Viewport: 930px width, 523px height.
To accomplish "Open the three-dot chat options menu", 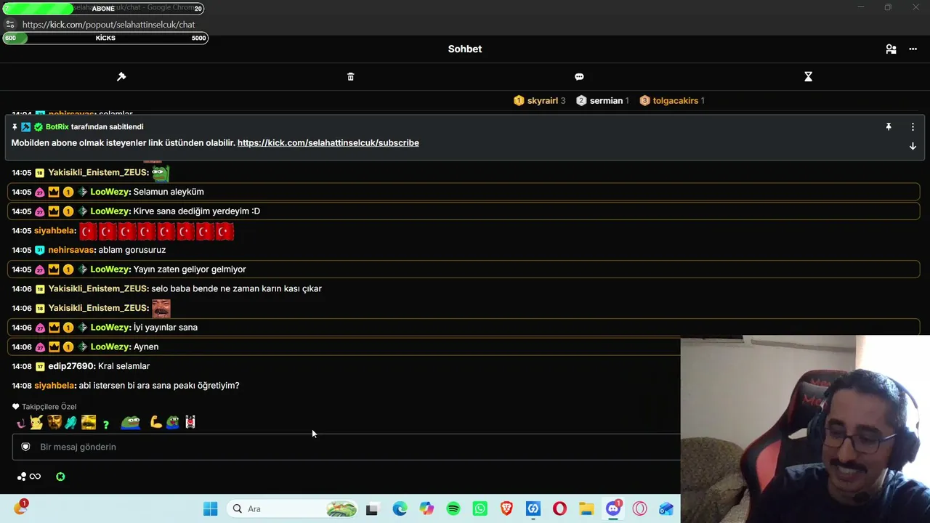I will [913, 49].
